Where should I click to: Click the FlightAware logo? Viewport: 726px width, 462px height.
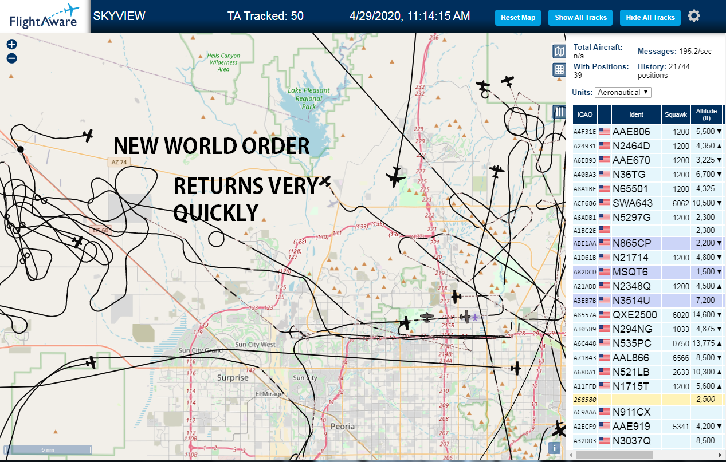45,16
